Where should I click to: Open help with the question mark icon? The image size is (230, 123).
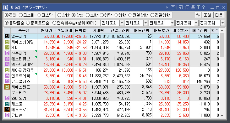pyautogui.click(x=204, y=7)
